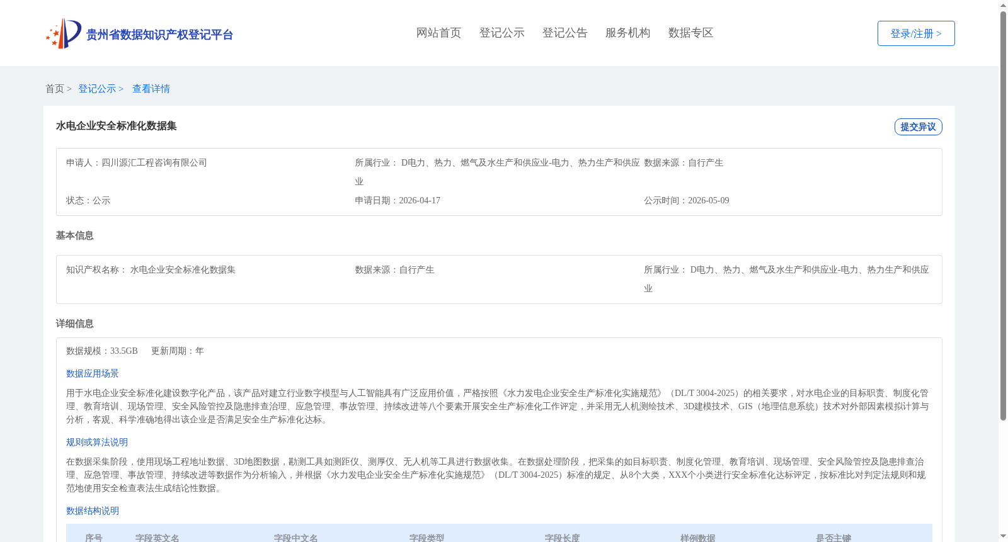Open the 网站首页 menu item
Screen dimensions: 1008x542
pos(438,33)
